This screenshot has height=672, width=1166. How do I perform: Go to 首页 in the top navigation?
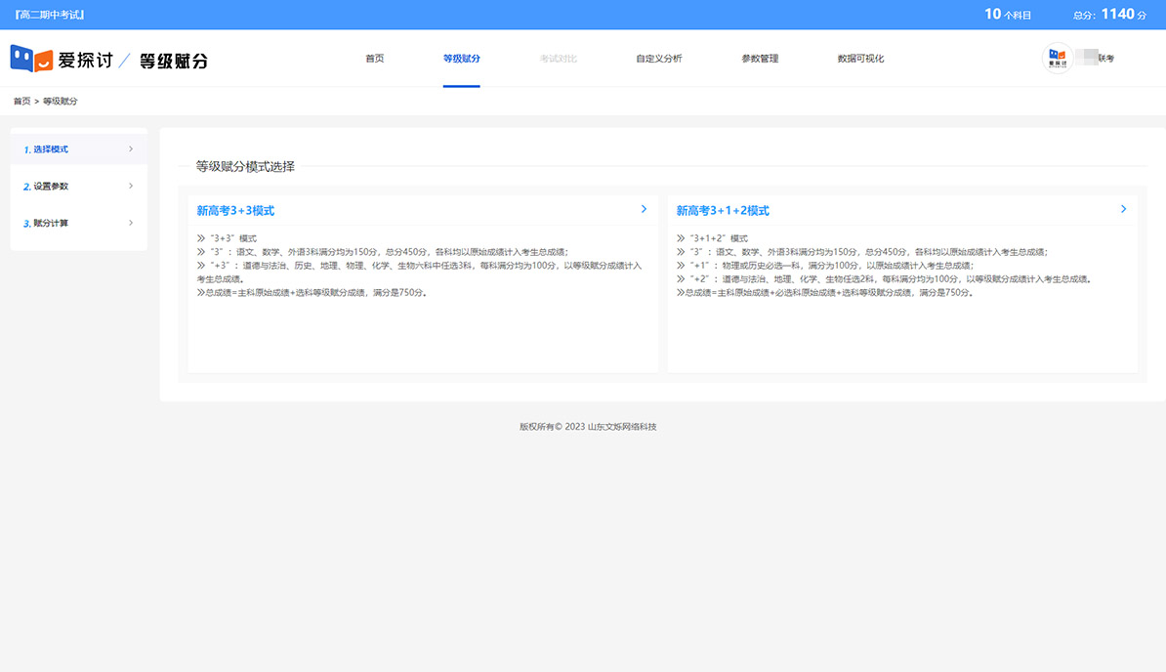pyautogui.click(x=375, y=59)
